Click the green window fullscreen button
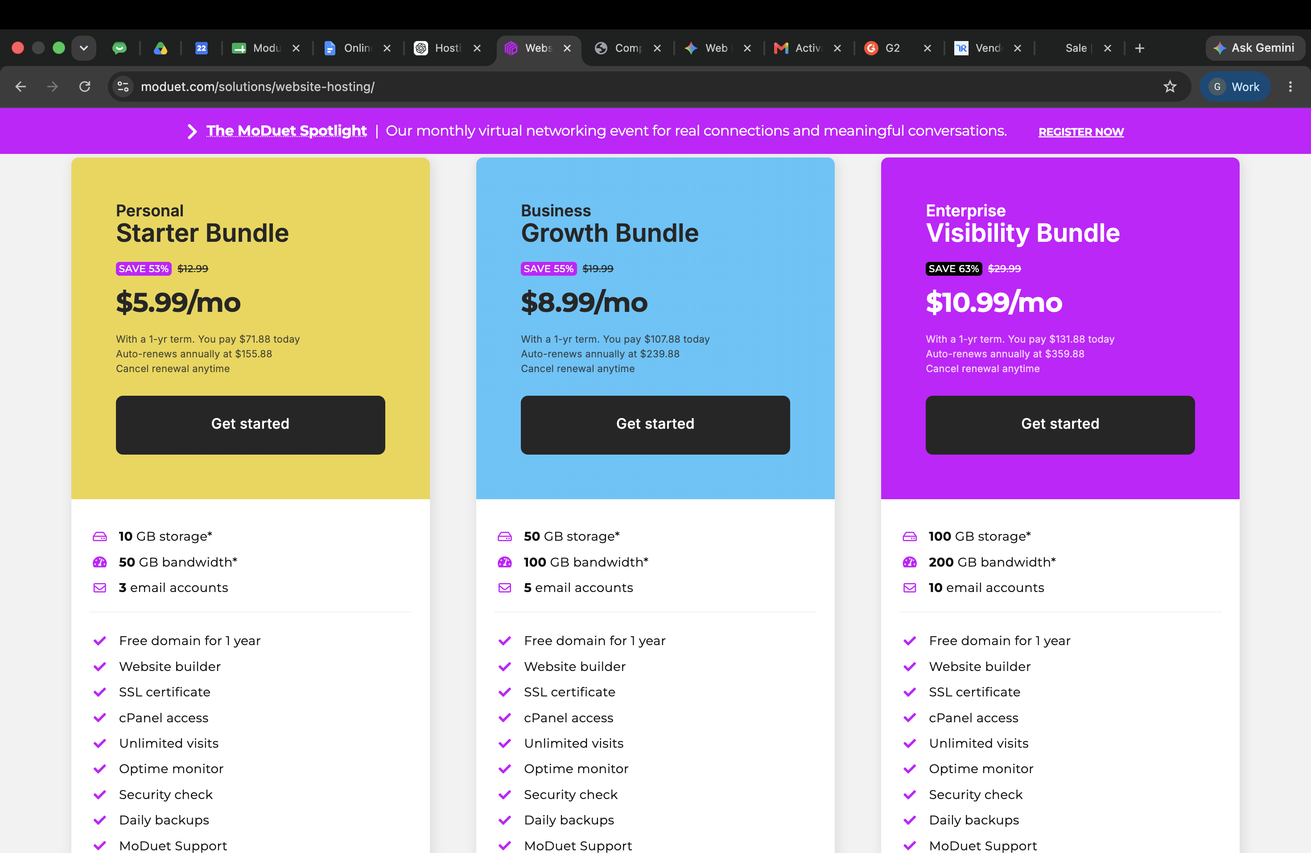The width and height of the screenshot is (1311, 853). [x=58, y=49]
